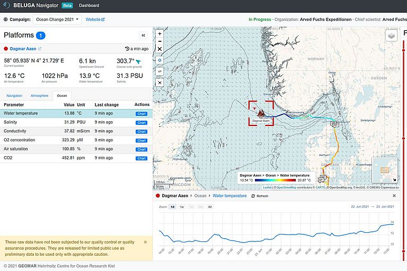This screenshot has width=407, height=271.
Task: Collapse the Platforms side panel
Action: click(x=143, y=35)
